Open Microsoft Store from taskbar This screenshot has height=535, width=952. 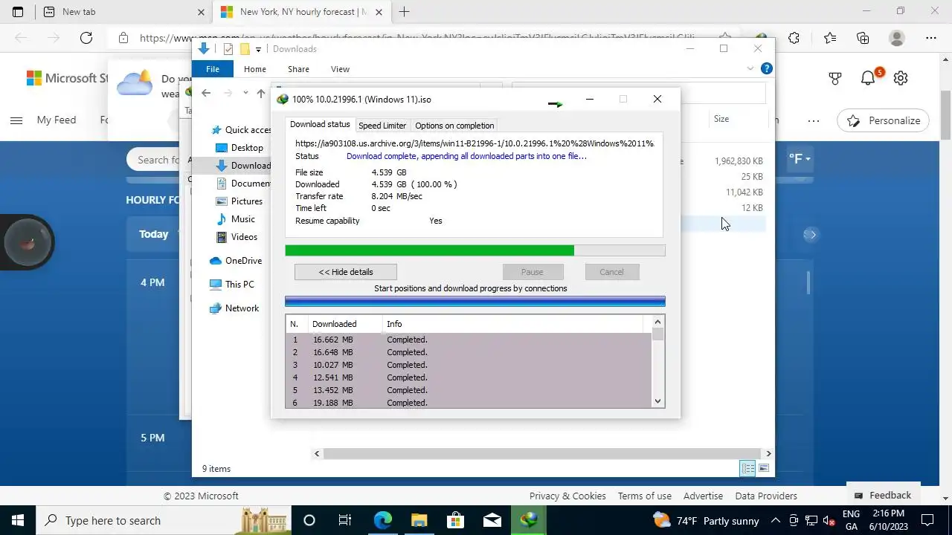[x=455, y=520]
